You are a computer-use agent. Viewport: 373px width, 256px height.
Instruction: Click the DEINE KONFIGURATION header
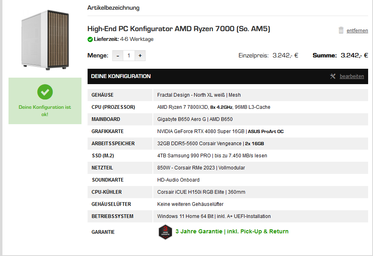[121, 76]
